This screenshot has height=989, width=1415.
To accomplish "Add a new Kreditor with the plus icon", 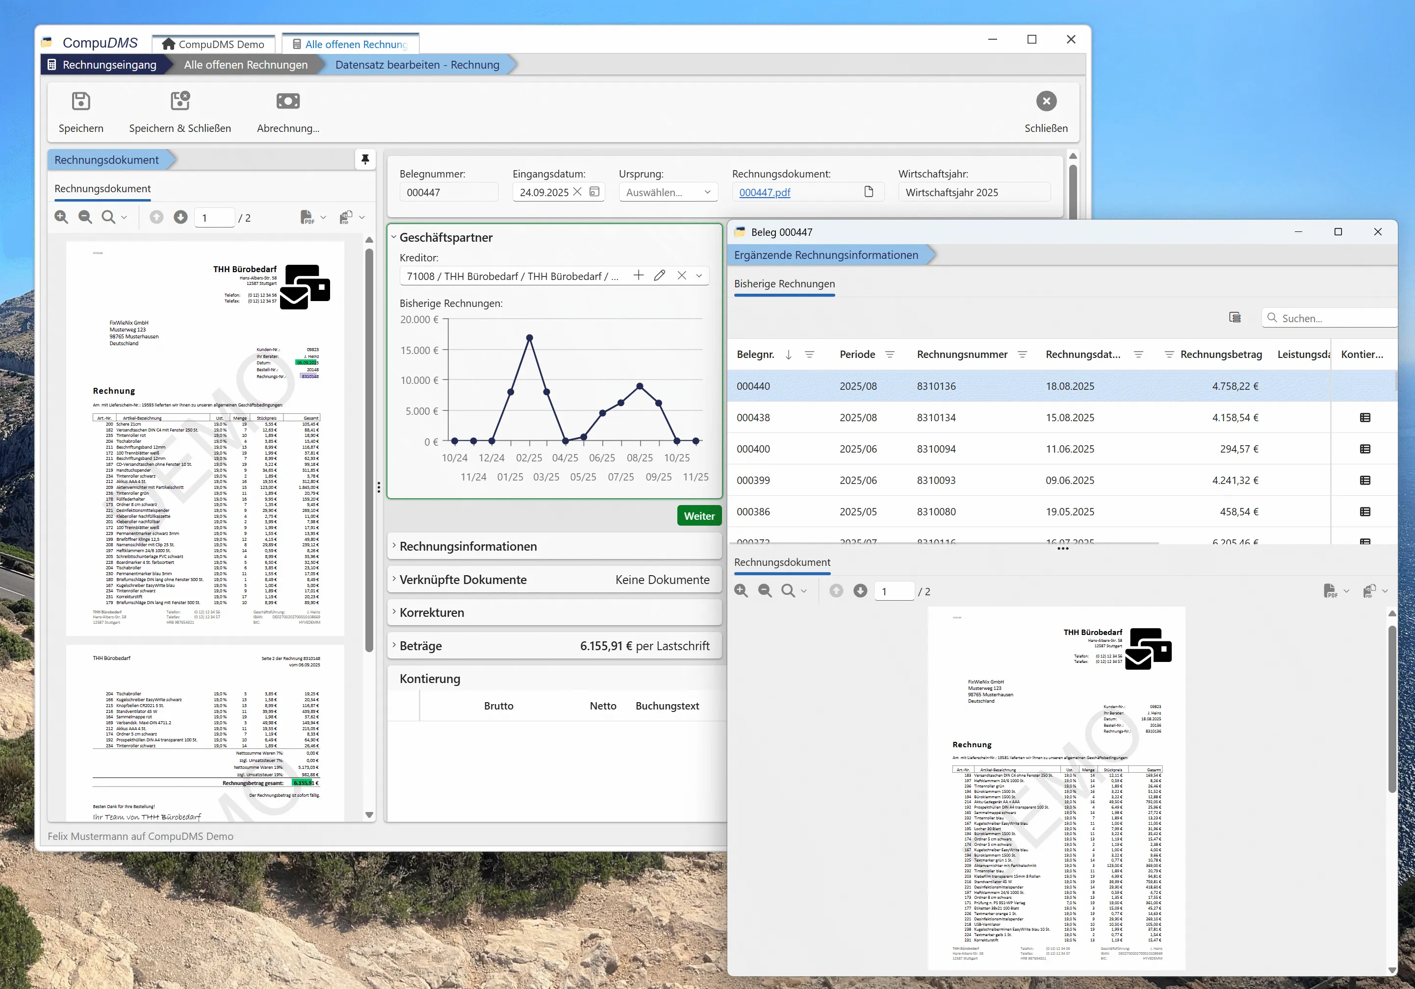I will (638, 276).
